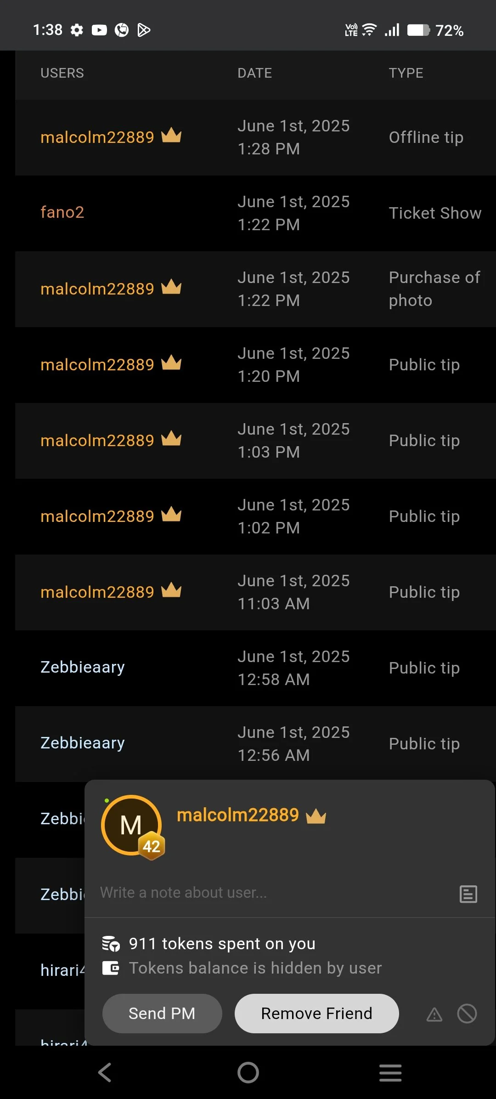
Task: Tap the block user circle icon
Action: (x=467, y=1014)
